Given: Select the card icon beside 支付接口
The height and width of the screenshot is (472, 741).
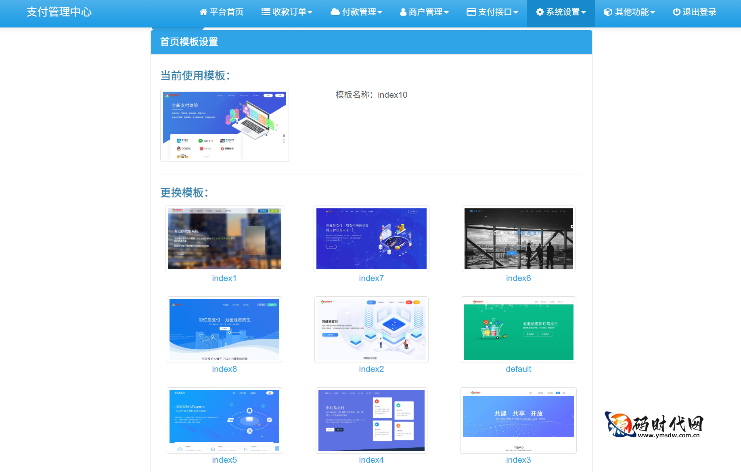Looking at the screenshot, I should [x=471, y=12].
